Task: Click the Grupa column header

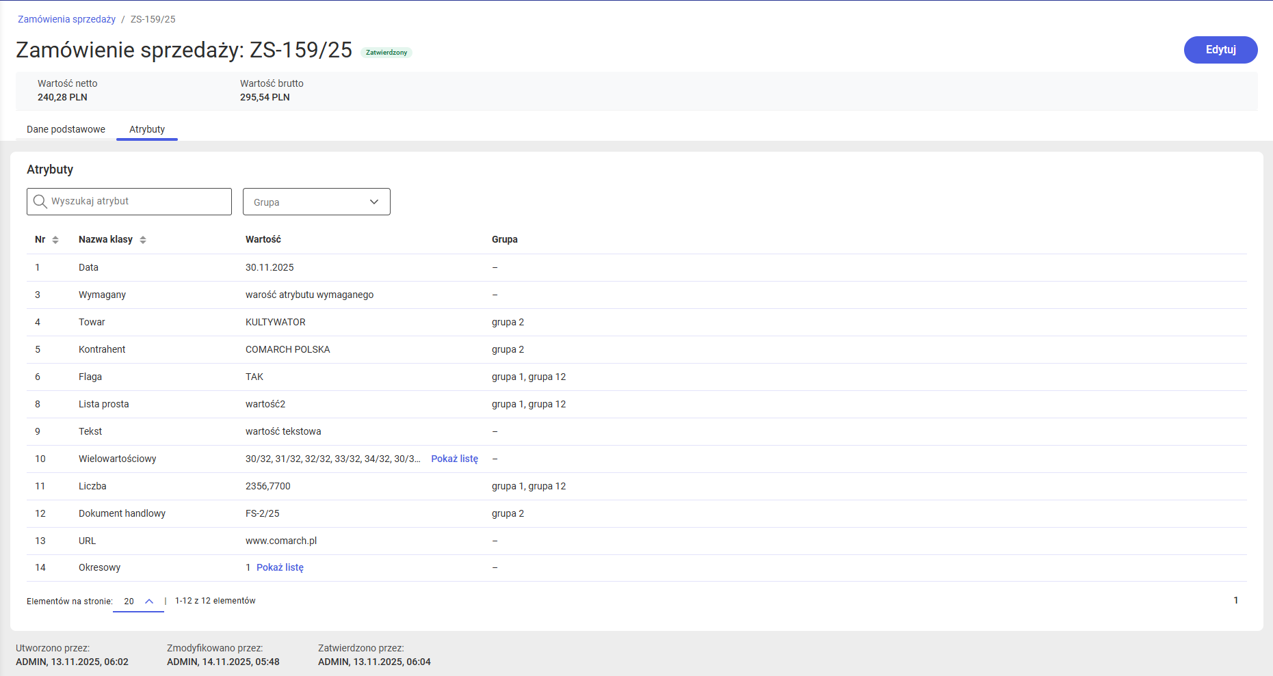Action: (x=504, y=239)
